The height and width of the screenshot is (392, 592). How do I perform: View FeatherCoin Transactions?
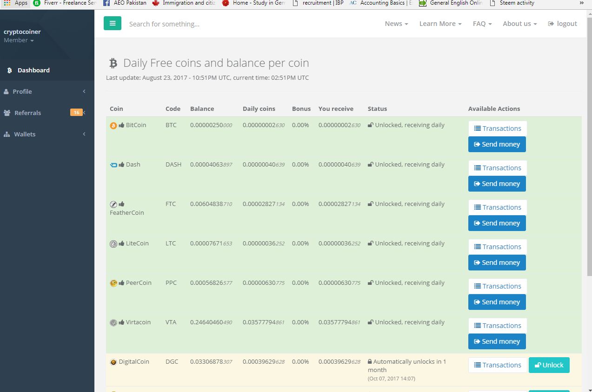click(498, 207)
